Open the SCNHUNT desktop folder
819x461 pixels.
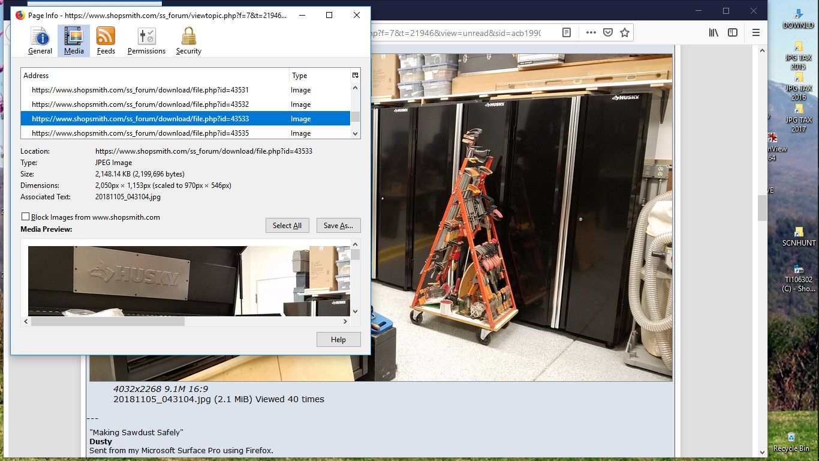[x=799, y=237]
